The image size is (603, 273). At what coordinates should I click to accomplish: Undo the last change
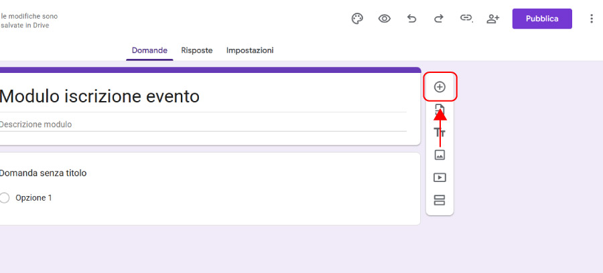pos(411,19)
